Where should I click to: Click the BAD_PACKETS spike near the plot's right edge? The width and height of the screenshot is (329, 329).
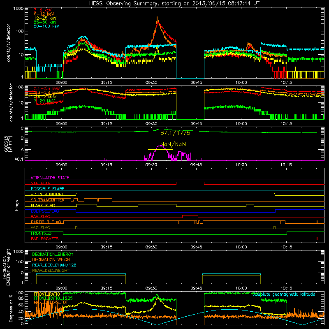(x=317, y=239)
